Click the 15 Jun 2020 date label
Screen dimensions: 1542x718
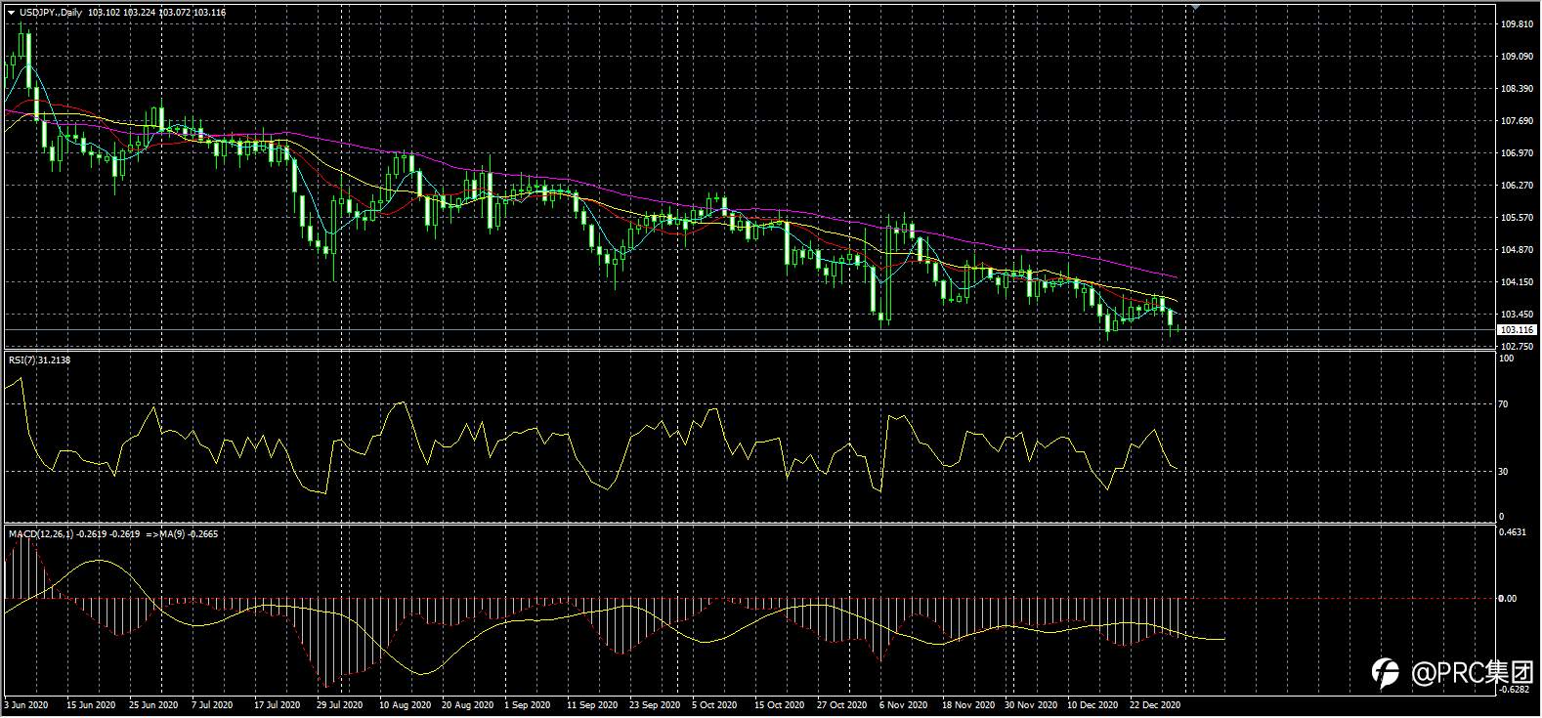tap(91, 704)
